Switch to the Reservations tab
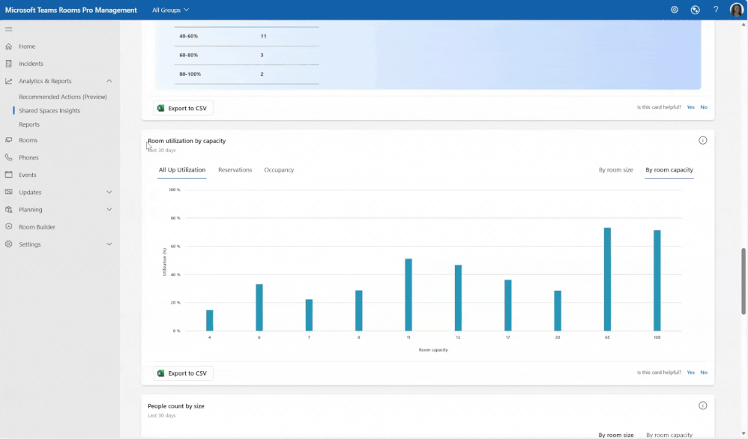Viewport: 748px width, 440px height. click(x=235, y=169)
